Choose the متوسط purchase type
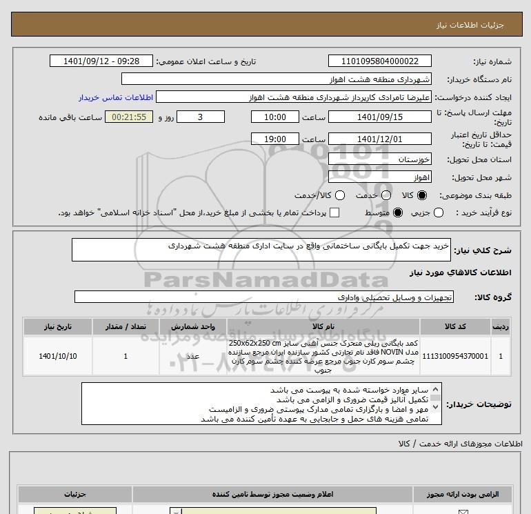Image resolution: width=531 pixels, height=514 pixels. tap(398, 212)
